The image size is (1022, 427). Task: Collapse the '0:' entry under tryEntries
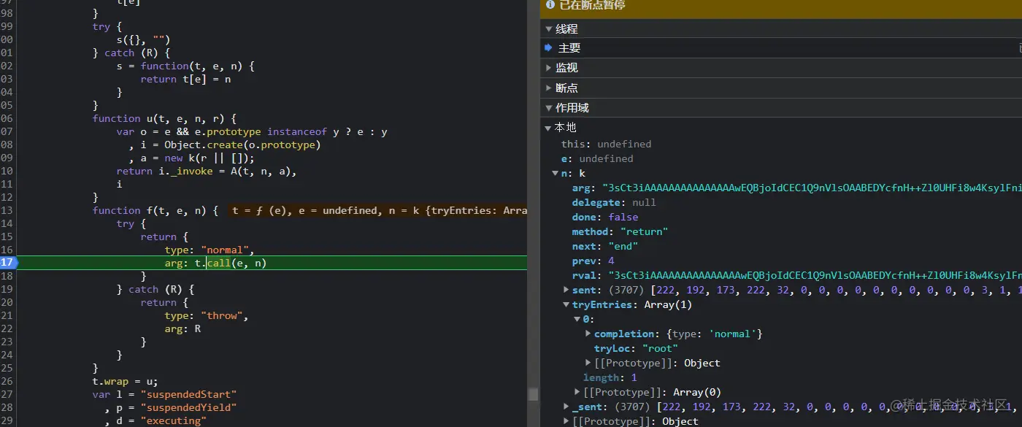(x=577, y=319)
